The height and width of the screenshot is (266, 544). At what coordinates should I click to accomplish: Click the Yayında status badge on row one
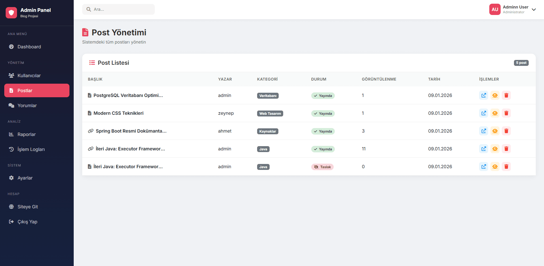pyautogui.click(x=323, y=96)
